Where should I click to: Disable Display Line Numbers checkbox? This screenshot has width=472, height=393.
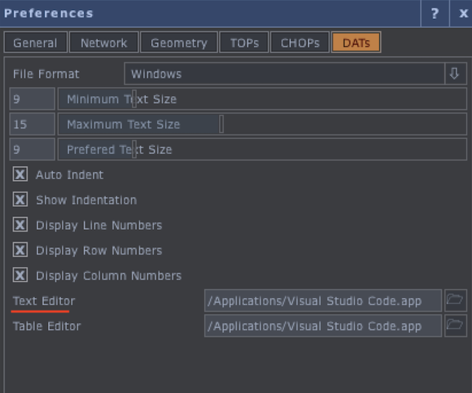20,225
